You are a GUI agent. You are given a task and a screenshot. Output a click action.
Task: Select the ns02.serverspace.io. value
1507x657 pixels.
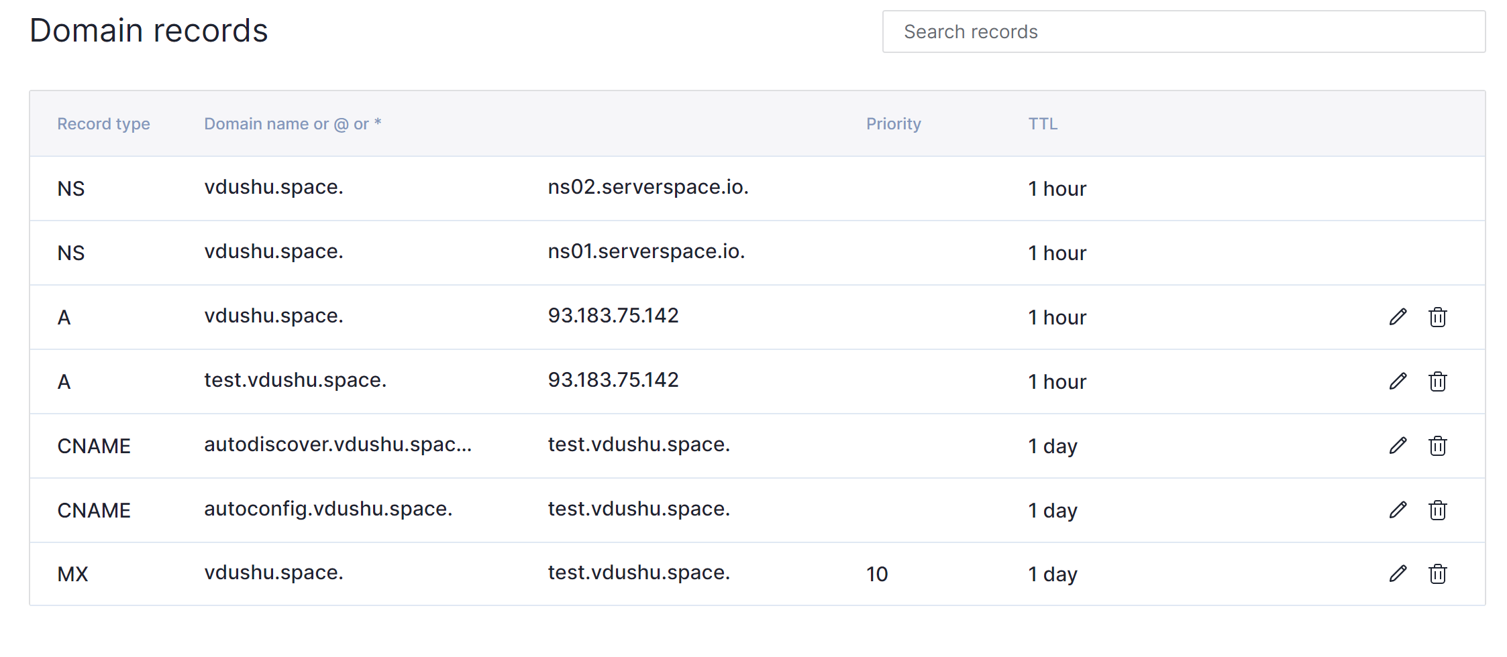(648, 187)
